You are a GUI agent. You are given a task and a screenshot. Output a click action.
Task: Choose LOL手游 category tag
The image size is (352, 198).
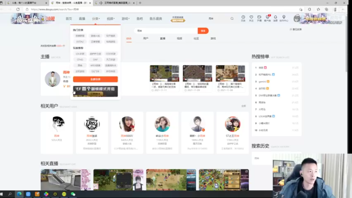click(80, 54)
